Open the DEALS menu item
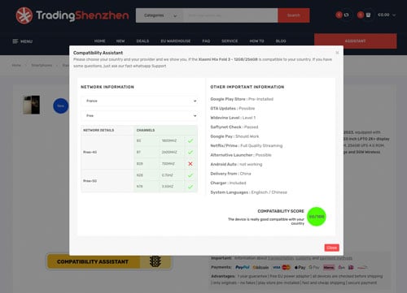Screen dimensions: 407x293 pos(142,41)
